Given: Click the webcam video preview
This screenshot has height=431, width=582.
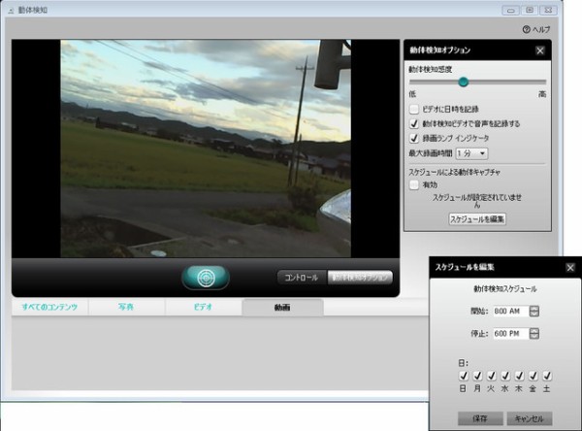Looking at the screenshot, I should 206,149.
